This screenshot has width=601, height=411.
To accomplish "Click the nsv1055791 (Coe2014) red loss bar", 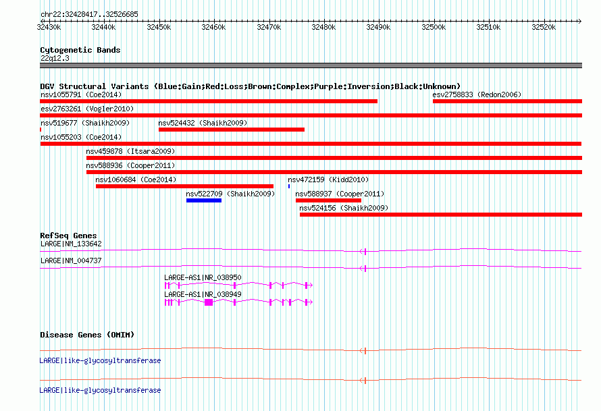I will [x=209, y=101].
